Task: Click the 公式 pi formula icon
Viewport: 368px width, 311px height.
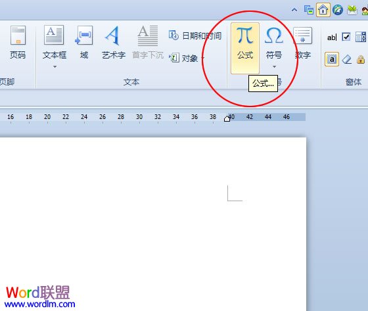Action: 244,36
